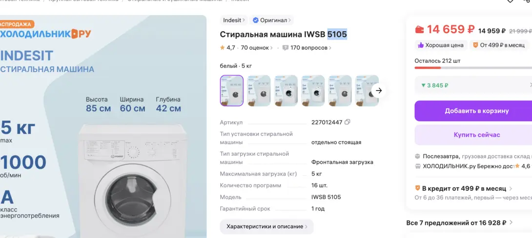Open the Indesit brand chip
Image resolution: width=532 pixels, height=238 pixels.
(234, 20)
